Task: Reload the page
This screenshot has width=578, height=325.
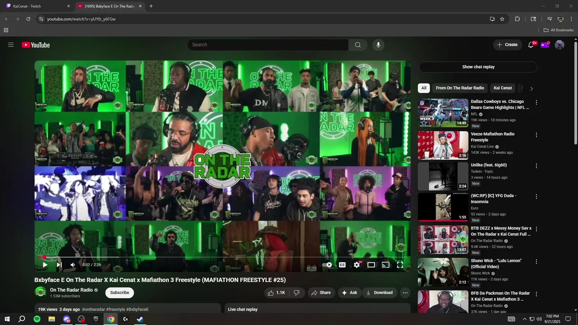Action: [28, 19]
